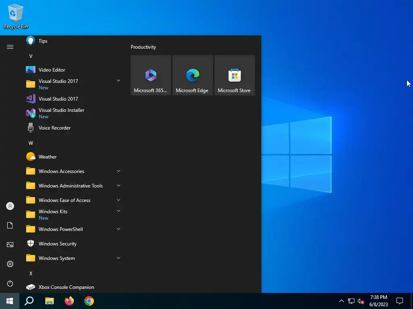Screen dimensions: 413x309
Task: Click Show Desktop sliver at taskbar end
Action: (x=412, y=301)
